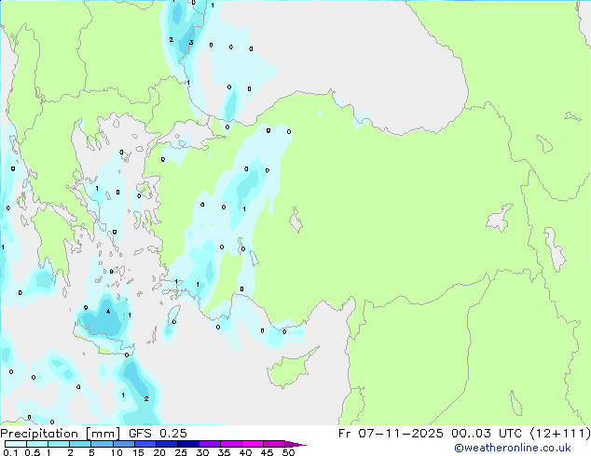
Task: Click the legend scale label "35"
Action: coord(224,452)
